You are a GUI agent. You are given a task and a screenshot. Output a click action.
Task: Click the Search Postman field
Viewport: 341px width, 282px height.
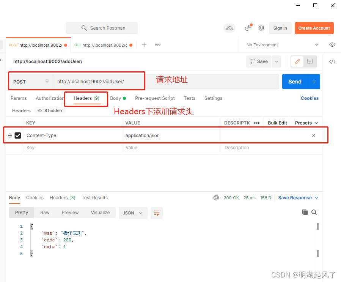[x=102, y=28]
